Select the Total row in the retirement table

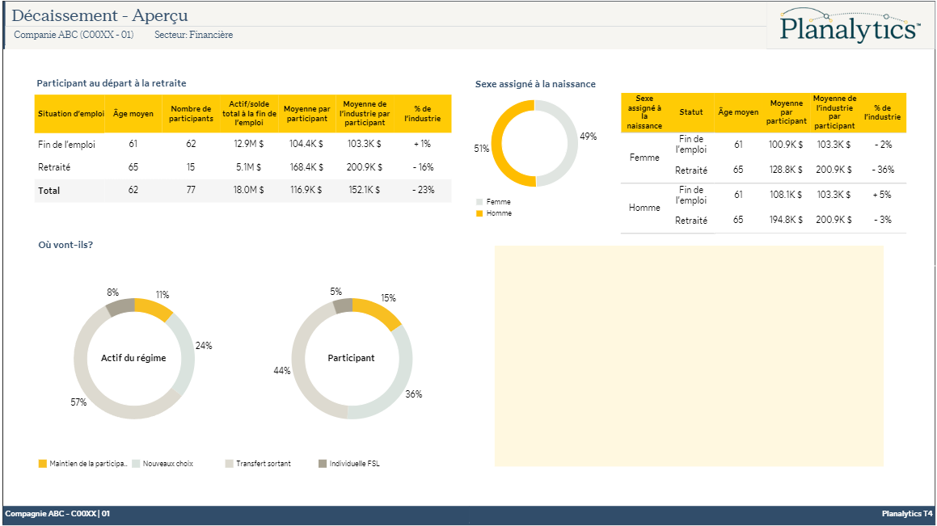click(49, 191)
